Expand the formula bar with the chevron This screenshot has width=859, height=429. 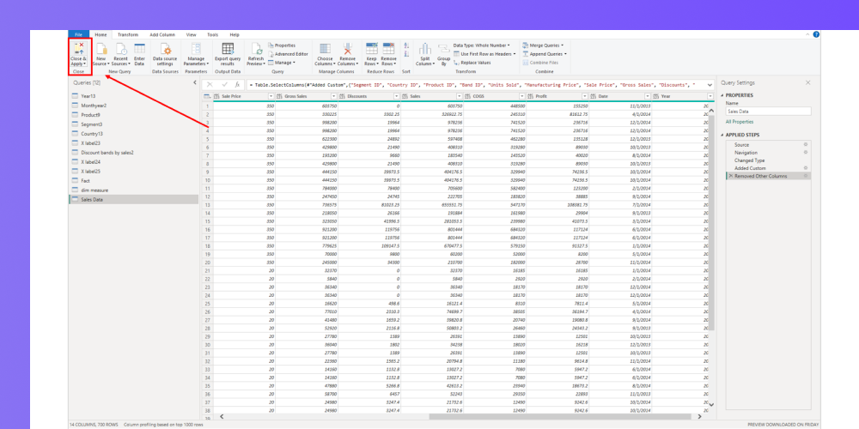[710, 85]
